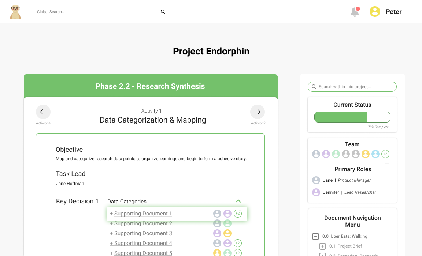Focus the Global Search field
422x256 pixels.
tap(97, 12)
